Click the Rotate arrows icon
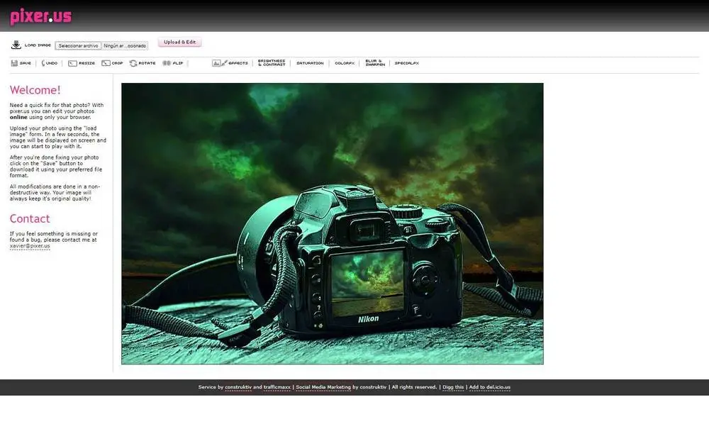The image size is (709, 429). coord(133,63)
